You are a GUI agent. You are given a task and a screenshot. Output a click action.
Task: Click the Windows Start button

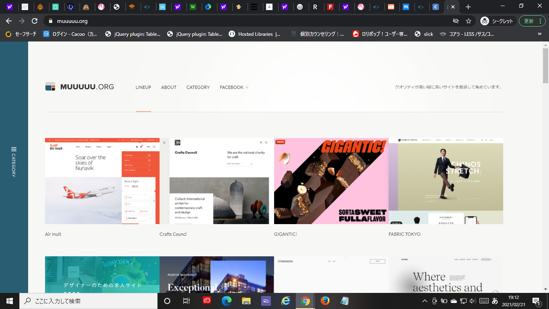[x=10, y=301]
